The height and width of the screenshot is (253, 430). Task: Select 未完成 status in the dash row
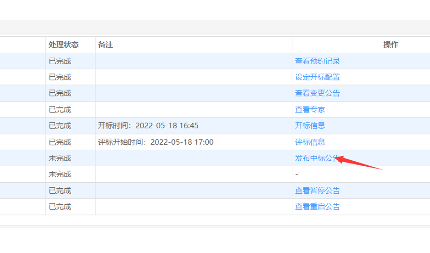tap(60, 174)
